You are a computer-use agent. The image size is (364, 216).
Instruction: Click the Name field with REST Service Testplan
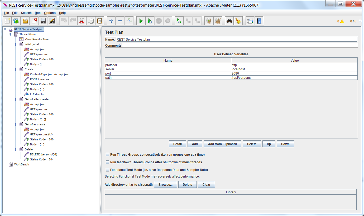[x=237, y=39]
